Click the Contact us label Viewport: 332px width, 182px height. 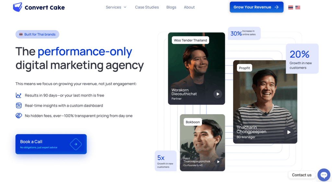(302, 175)
